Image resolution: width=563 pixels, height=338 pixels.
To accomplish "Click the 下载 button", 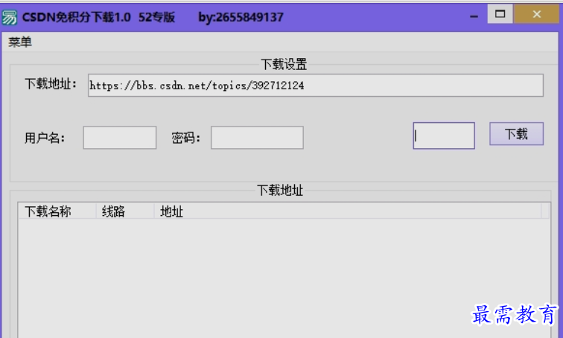I will coord(516,134).
